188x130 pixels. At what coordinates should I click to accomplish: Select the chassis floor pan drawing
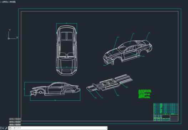pyautogui.click(x=110, y=82)
